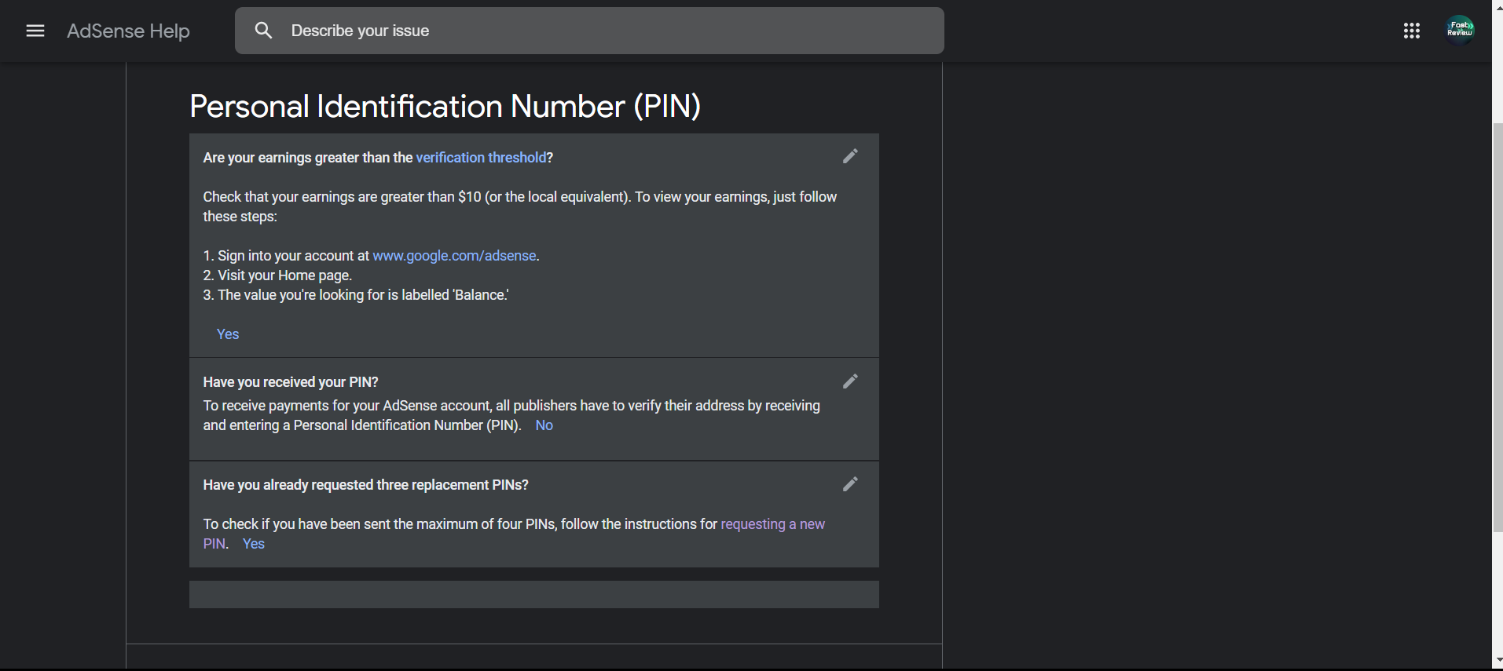Click the text 'Have you received your PIN?'
Screen dimensions: 1503x671
tap(291, 382)
